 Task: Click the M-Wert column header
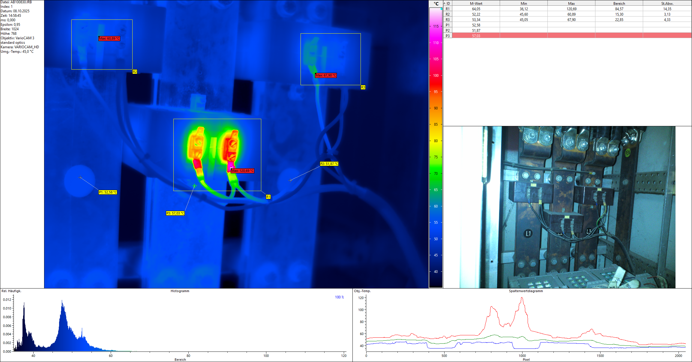476,3
